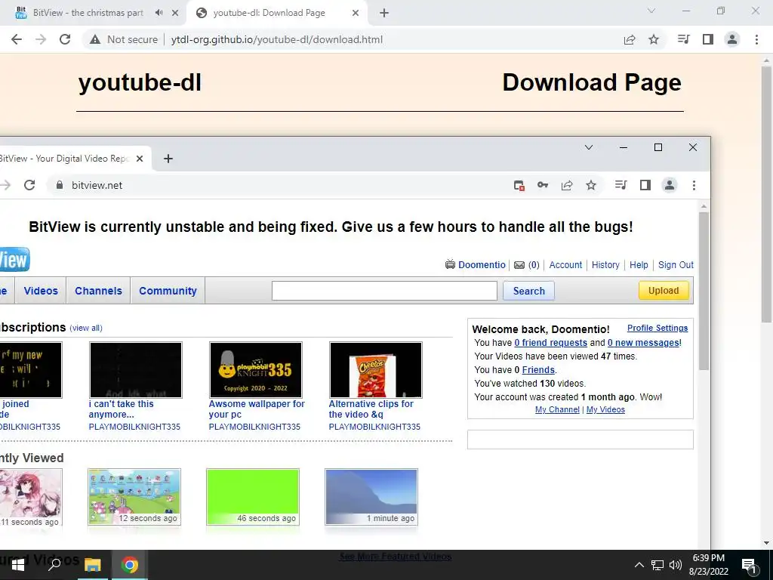Image resolution: width=773 pixels, height=580 pixels.
Task: Open 0 new messages link
Action: [643, 343]
